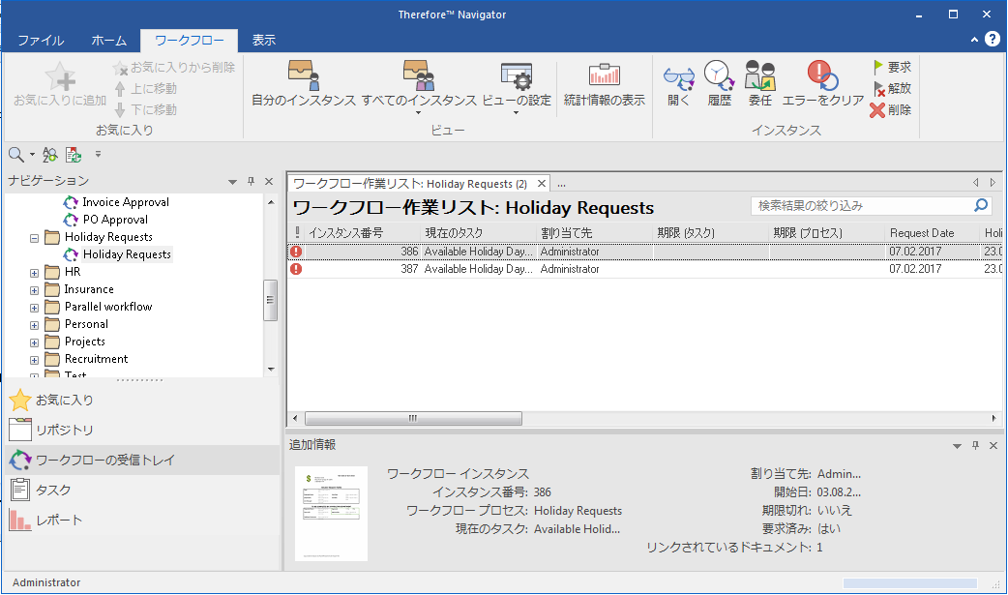1008x595 pixels.
Task: Collapse the Holiday Requests folder
Action: [34, 238]
